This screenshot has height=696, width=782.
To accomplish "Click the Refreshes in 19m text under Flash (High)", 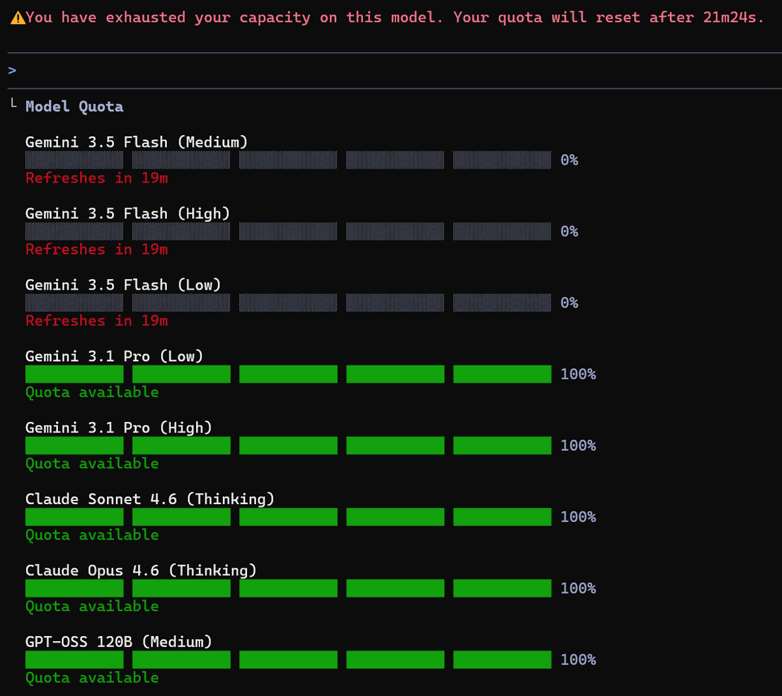I will click(96, 249).
